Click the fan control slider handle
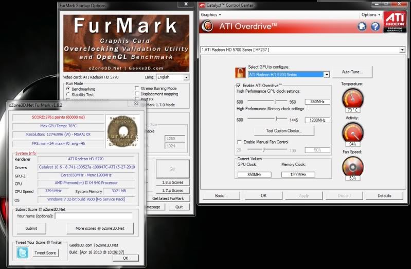Viewport: 411px width, 269px height. [264, 149]
